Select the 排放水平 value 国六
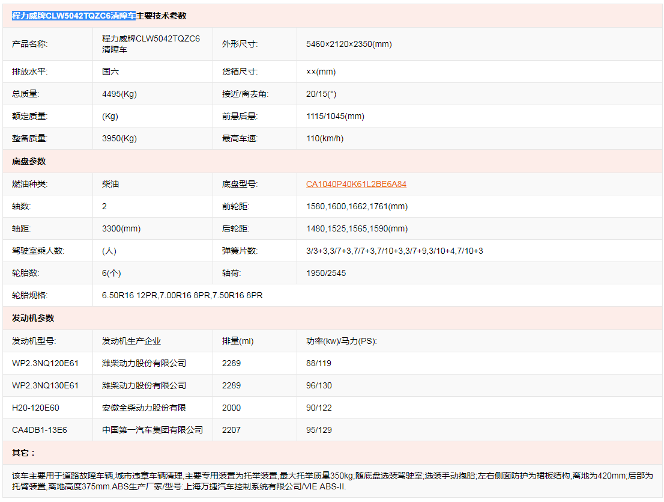 pyautogui.click(x=111, y=71)
